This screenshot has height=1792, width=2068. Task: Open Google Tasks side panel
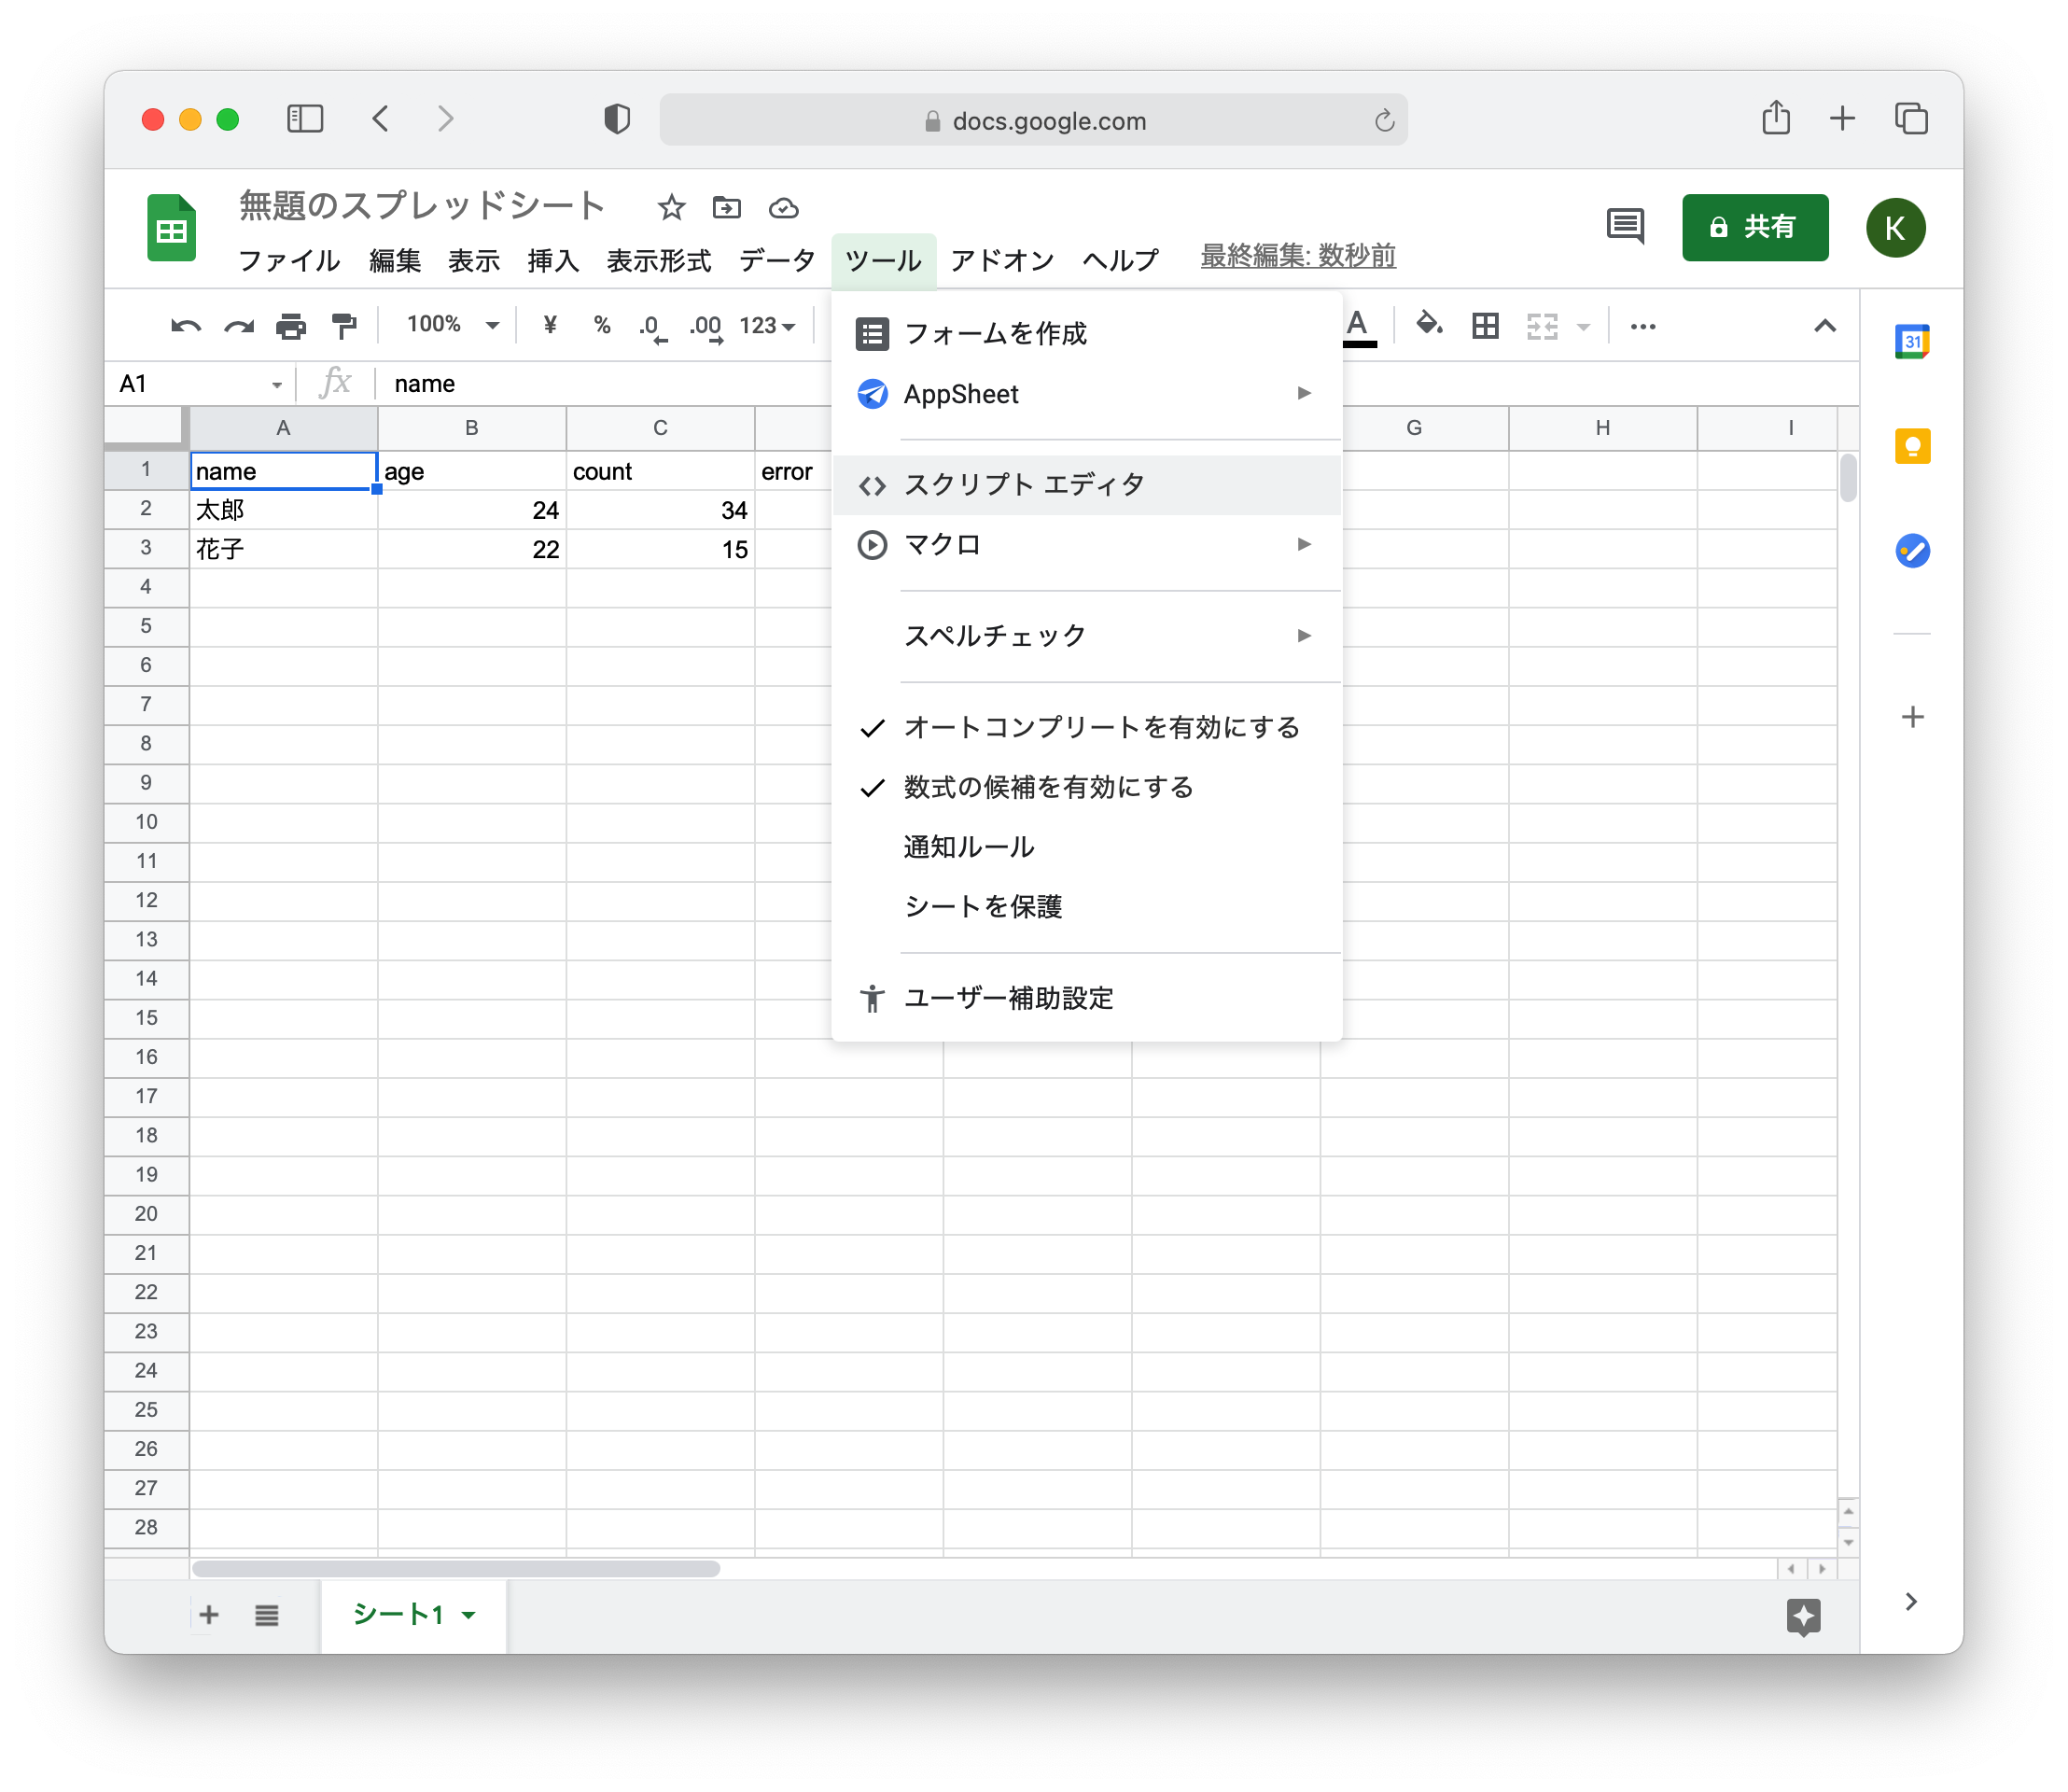(1912, 551)
